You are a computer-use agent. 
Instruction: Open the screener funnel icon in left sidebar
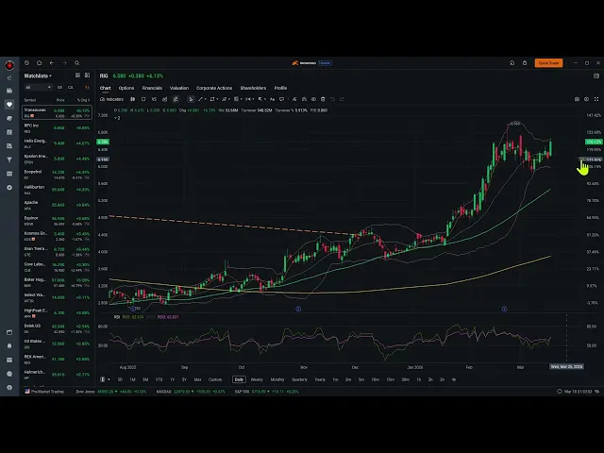(x=9, y=159)
